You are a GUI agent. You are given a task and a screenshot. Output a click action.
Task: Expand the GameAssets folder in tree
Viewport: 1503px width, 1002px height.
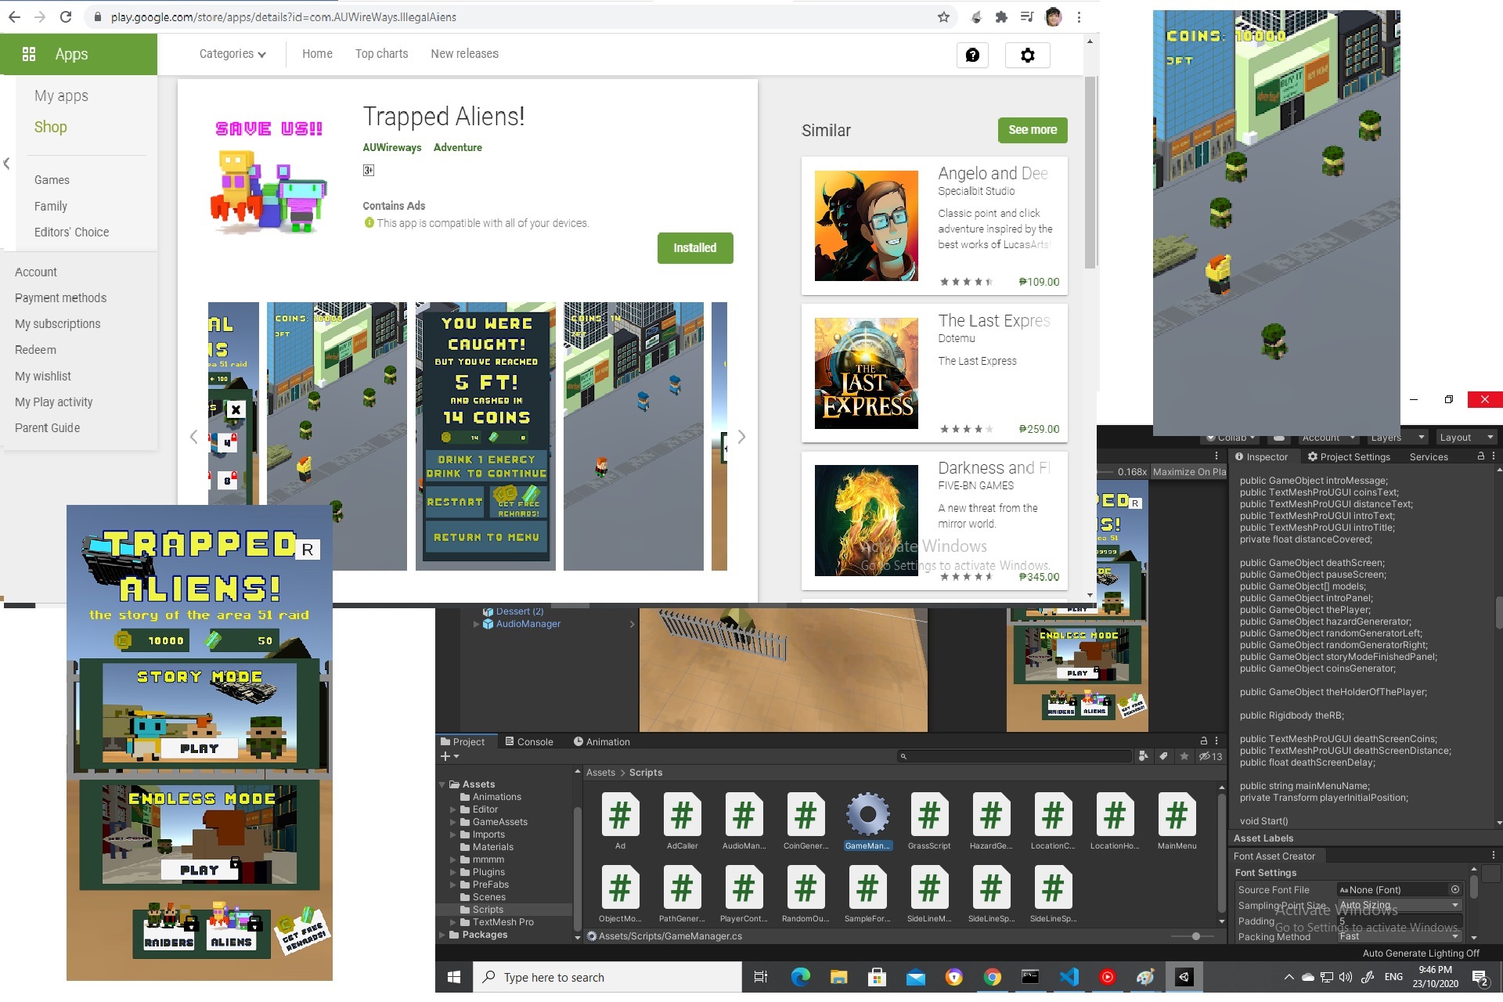click(453, 822)
